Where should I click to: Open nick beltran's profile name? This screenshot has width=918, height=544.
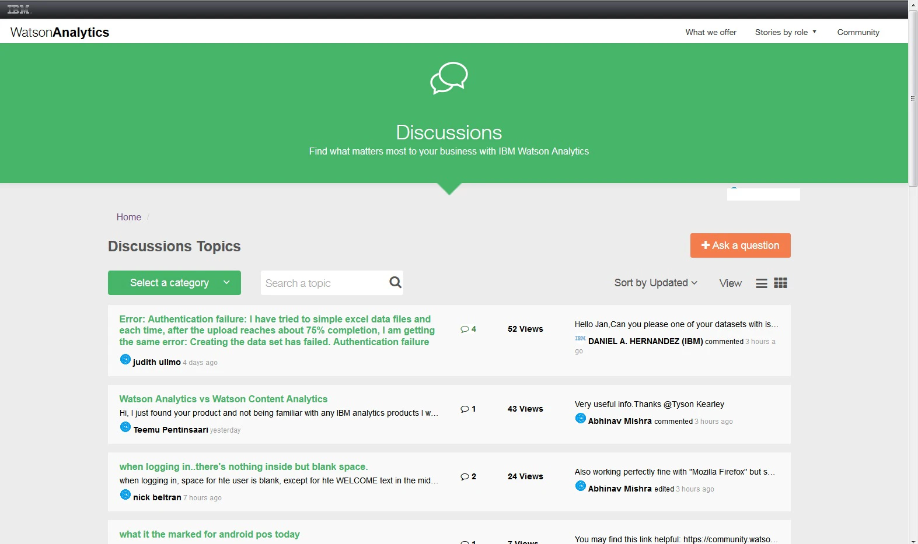click(x=157, y=497)
